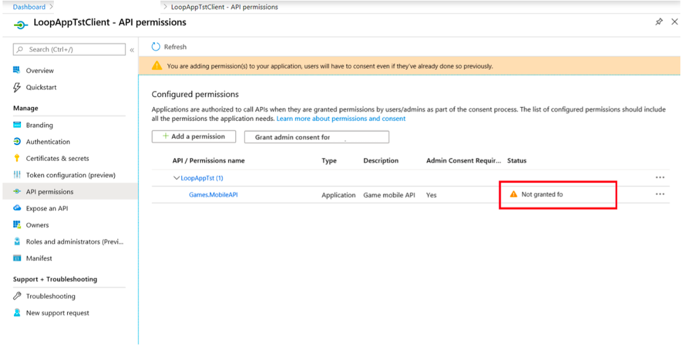Click the Owners icon in sidebar

pyautogui.click(x=17, y=225)
